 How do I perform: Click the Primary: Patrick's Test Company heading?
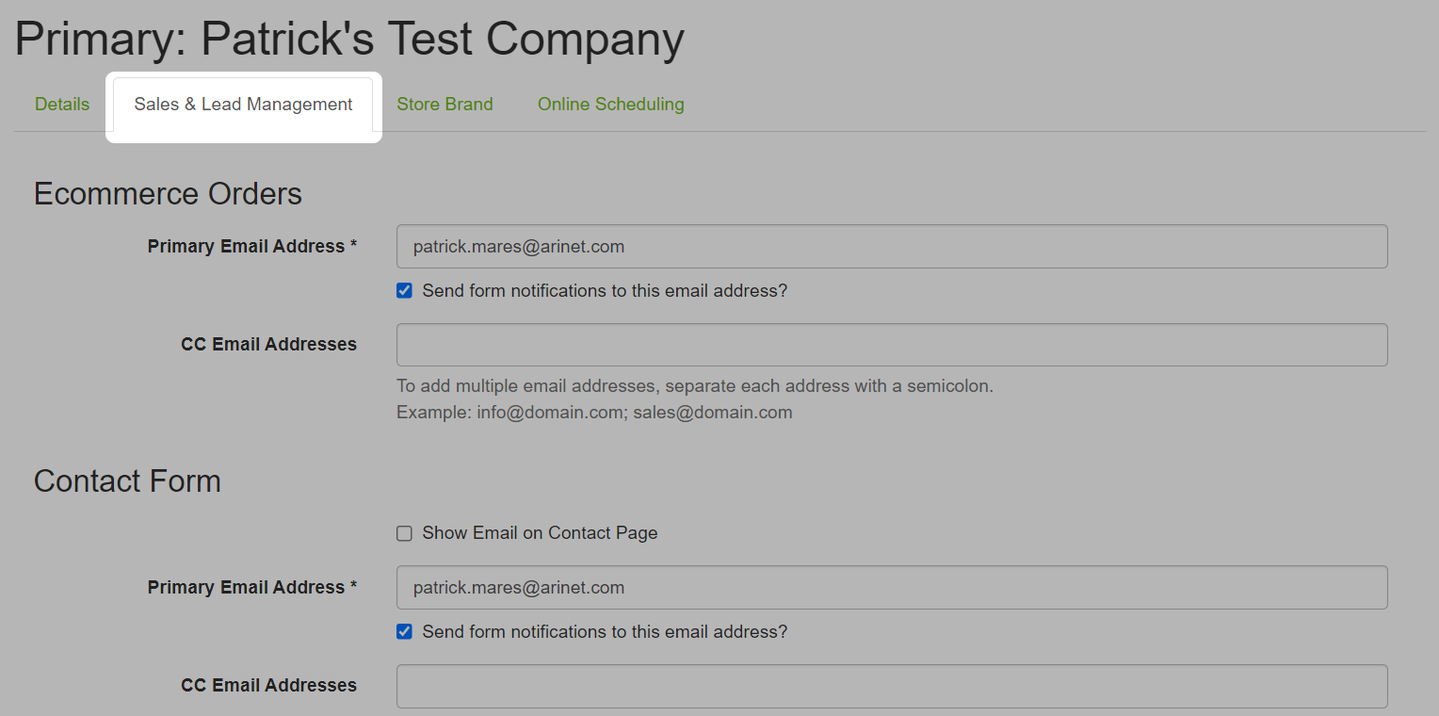(x=349, y=39)
